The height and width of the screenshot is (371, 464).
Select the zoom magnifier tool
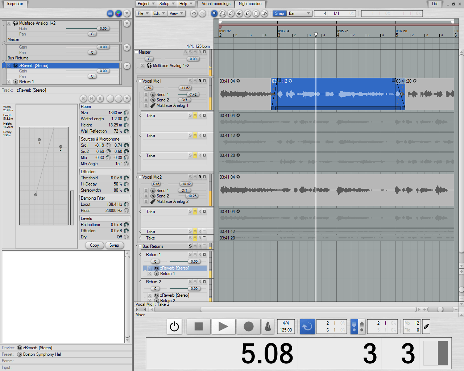[x=264, y=13]
